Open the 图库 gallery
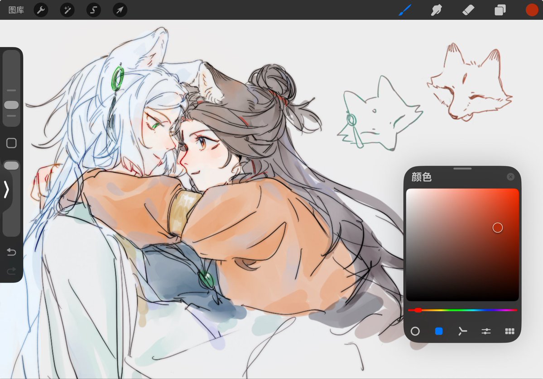This screenshot has width=543, height=379. pyautogui.click(x=16, y=10)
